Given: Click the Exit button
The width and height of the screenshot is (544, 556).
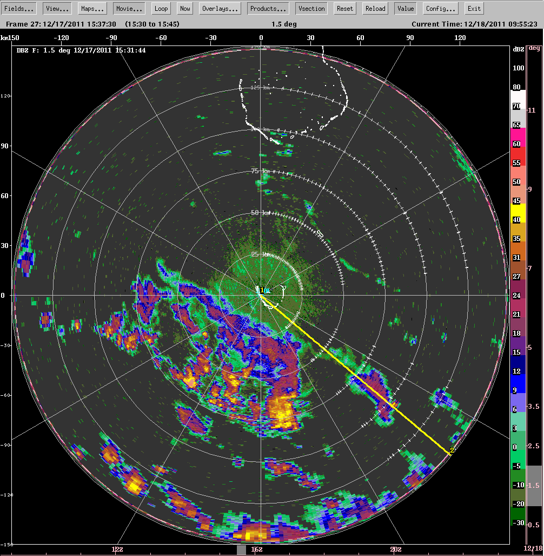Looking at the screenshot, I should [x=474, y=9].
